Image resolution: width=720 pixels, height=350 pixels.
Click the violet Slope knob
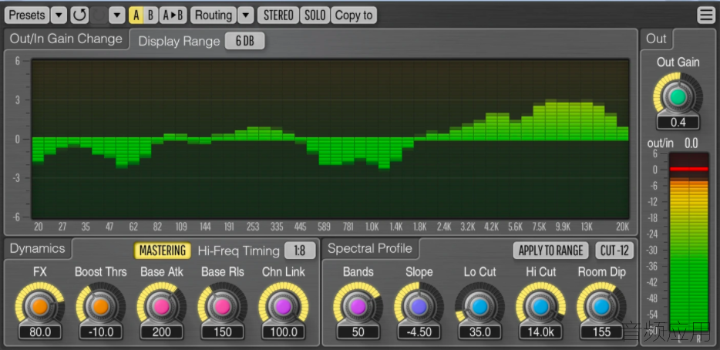419,306
